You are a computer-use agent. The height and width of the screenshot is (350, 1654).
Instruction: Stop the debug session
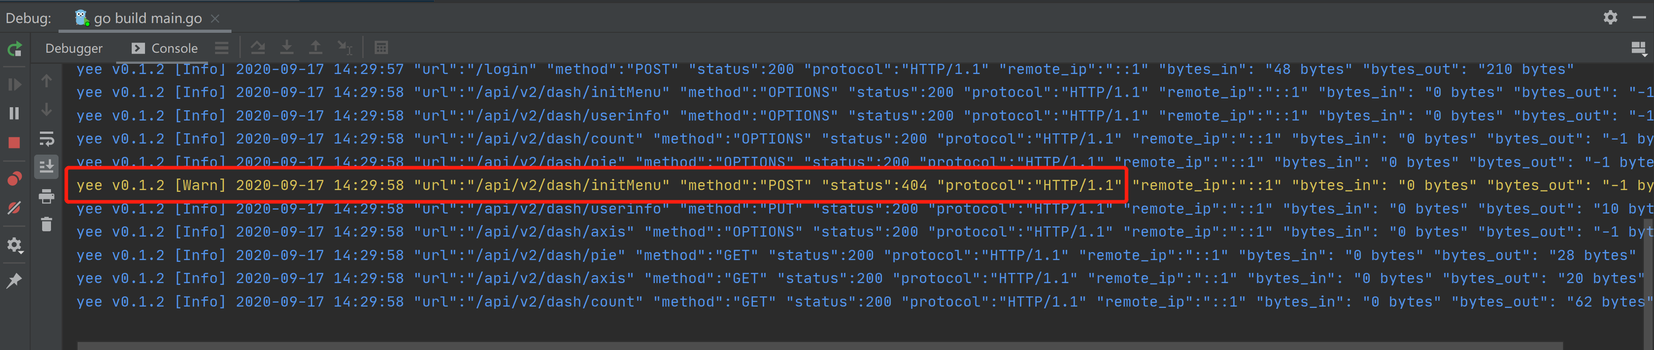[x=14, y=142]
